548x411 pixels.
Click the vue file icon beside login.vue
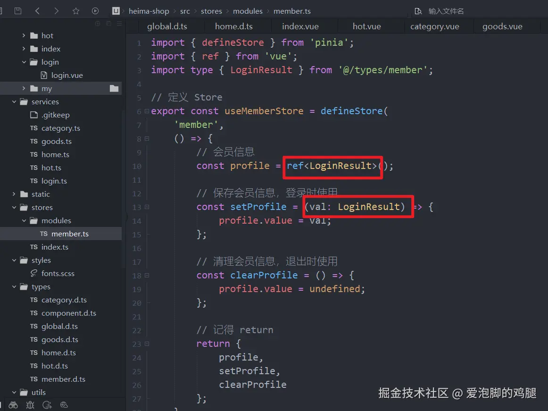click(x=44, y=75)
